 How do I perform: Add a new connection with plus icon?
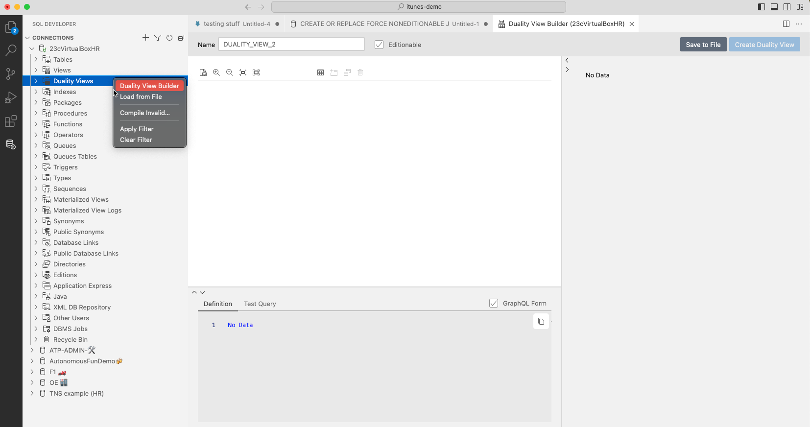[x=145, y=38]
